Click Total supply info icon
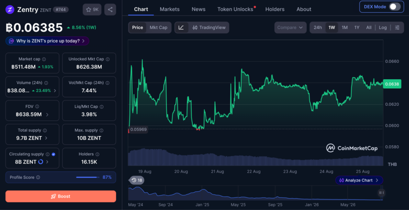Image resolution: width=409 pixels, height=210 pixels. [x=45, y=130]
